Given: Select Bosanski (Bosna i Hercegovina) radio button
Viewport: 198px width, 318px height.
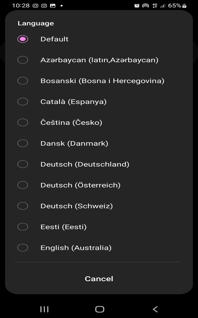Looking at the screenshot, I should (23, 81).
